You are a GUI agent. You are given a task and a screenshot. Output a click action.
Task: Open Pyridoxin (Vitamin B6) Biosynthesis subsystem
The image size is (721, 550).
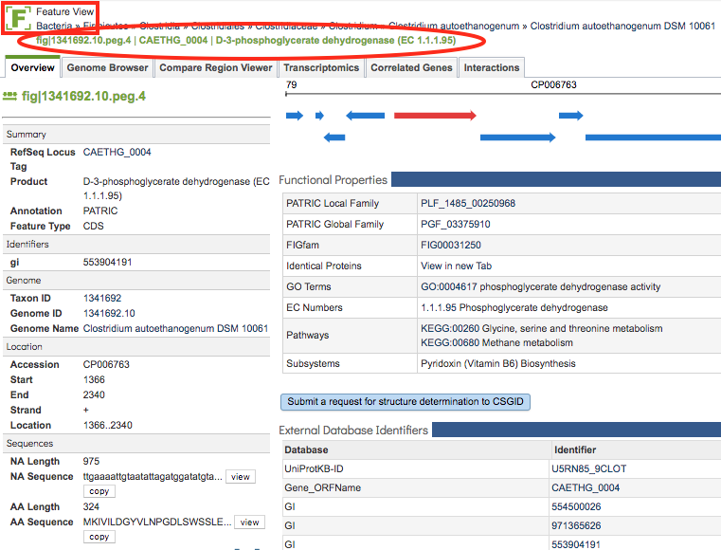(x=498, y=363)
